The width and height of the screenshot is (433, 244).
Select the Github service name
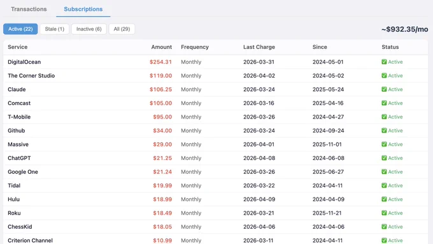click(17, 131)
